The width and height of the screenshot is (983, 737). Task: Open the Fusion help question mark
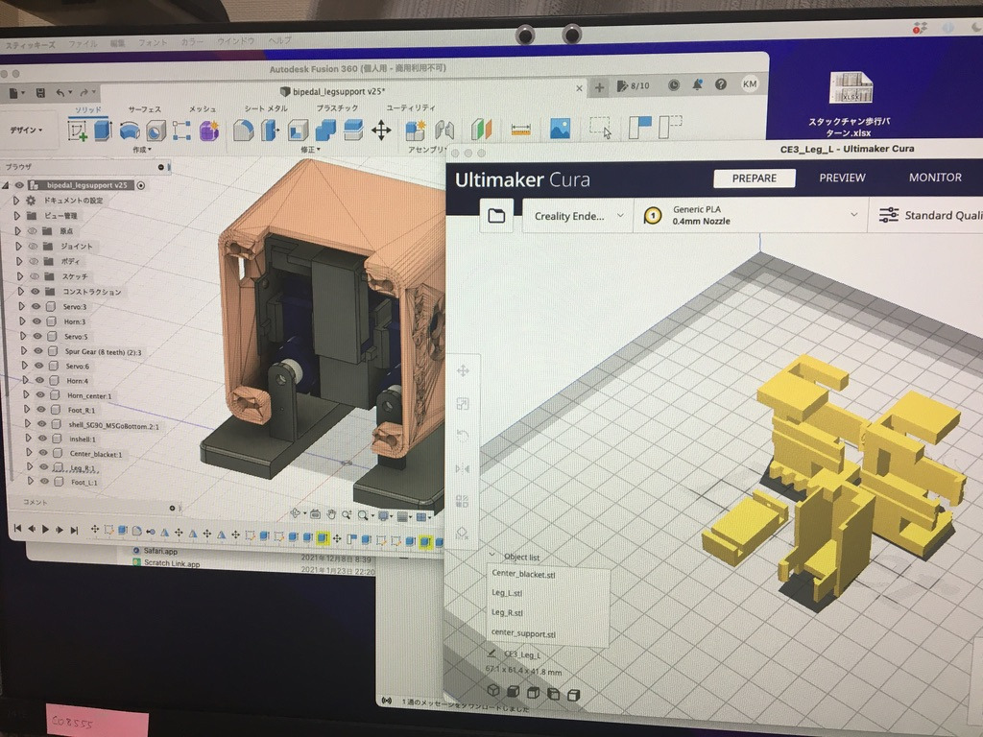click(721, 84)
